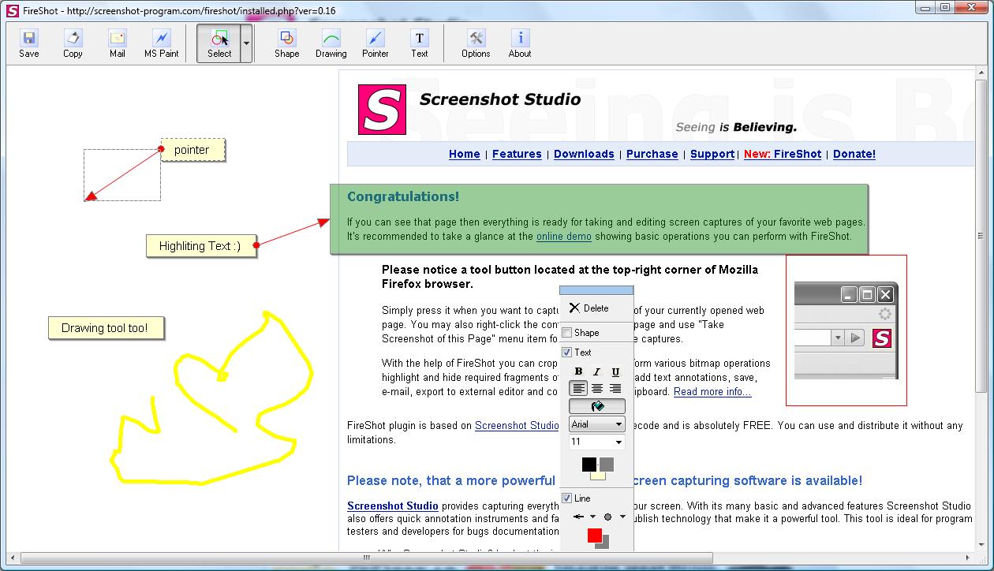Open the bold Screenshot Studio link
This screenshot has height=571, width=994.
393,506
